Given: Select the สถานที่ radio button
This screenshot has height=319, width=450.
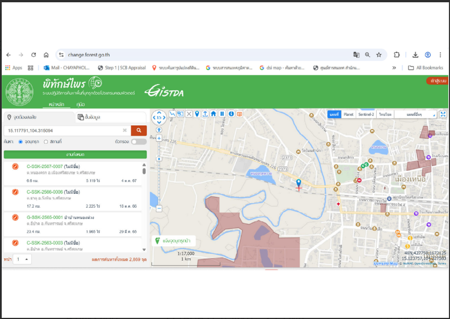Looking at the screenshot, I should pos(45,142).
